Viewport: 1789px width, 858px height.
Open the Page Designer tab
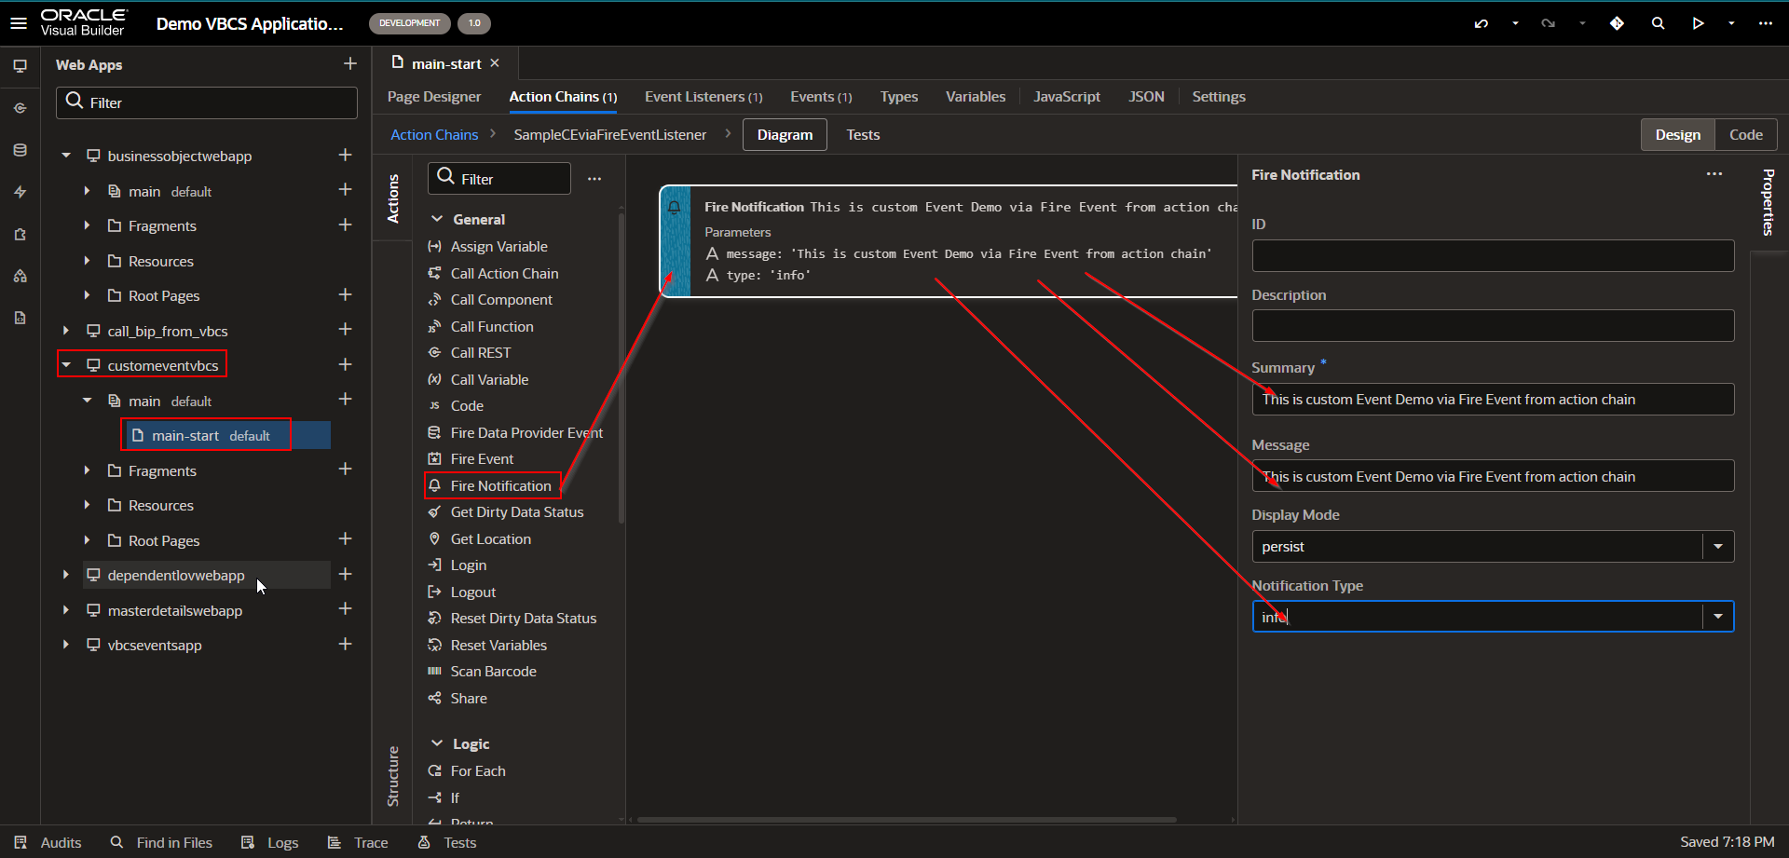tap(434, 97)
